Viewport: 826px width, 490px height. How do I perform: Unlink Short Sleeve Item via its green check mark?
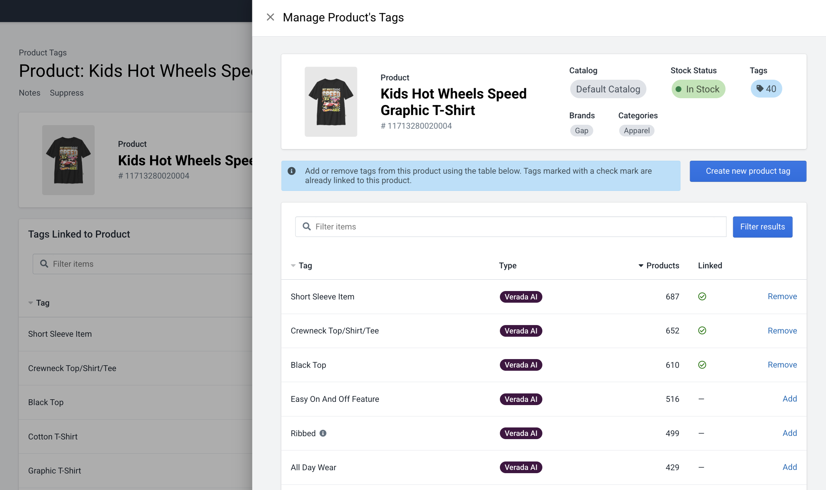point(702,297)
